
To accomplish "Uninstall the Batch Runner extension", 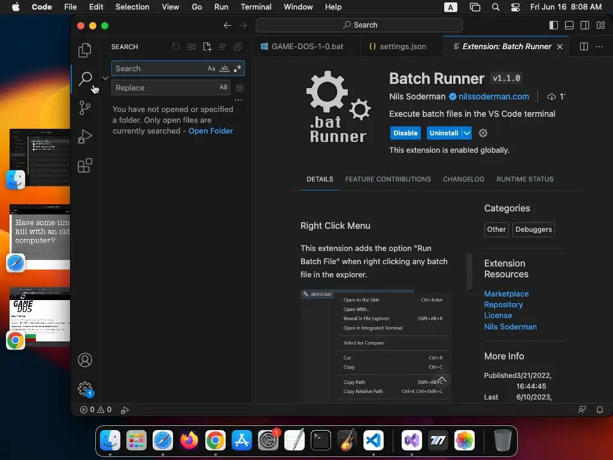I will click(444, 133).
